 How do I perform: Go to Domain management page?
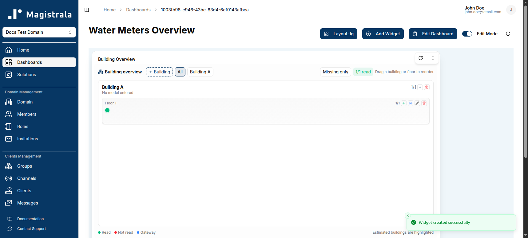coord(39,102)
